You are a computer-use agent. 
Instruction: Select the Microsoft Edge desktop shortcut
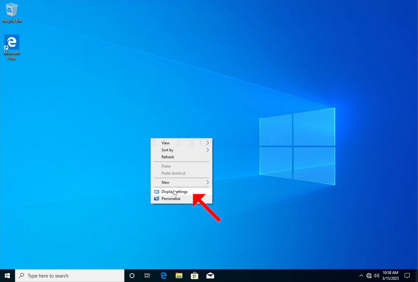[x=11, y=47]
